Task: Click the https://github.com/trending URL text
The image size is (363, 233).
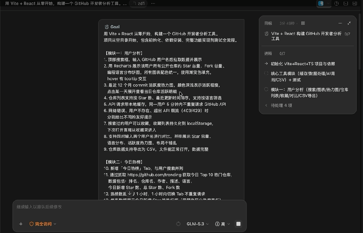Action: pyautogui.click(x=154, y=175)
